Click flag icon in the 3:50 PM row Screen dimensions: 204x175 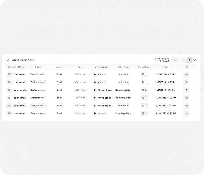(x=95, y=105)
